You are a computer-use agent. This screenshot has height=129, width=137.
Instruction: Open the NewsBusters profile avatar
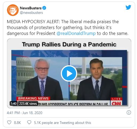click(x=13, y=10)
